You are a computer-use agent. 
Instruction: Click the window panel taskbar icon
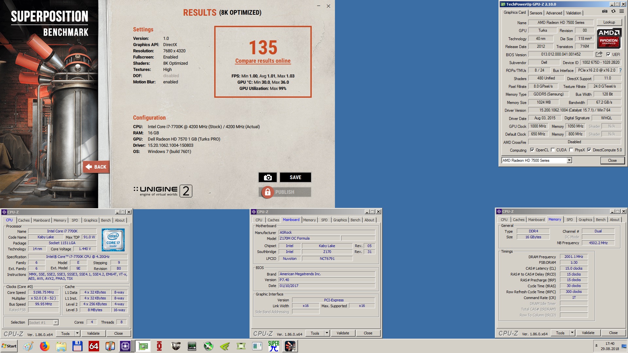[257, 346]
